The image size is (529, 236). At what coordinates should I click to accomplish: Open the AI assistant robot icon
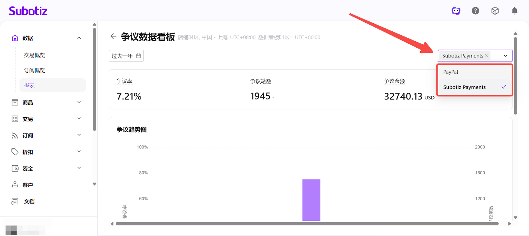point(456,11)
